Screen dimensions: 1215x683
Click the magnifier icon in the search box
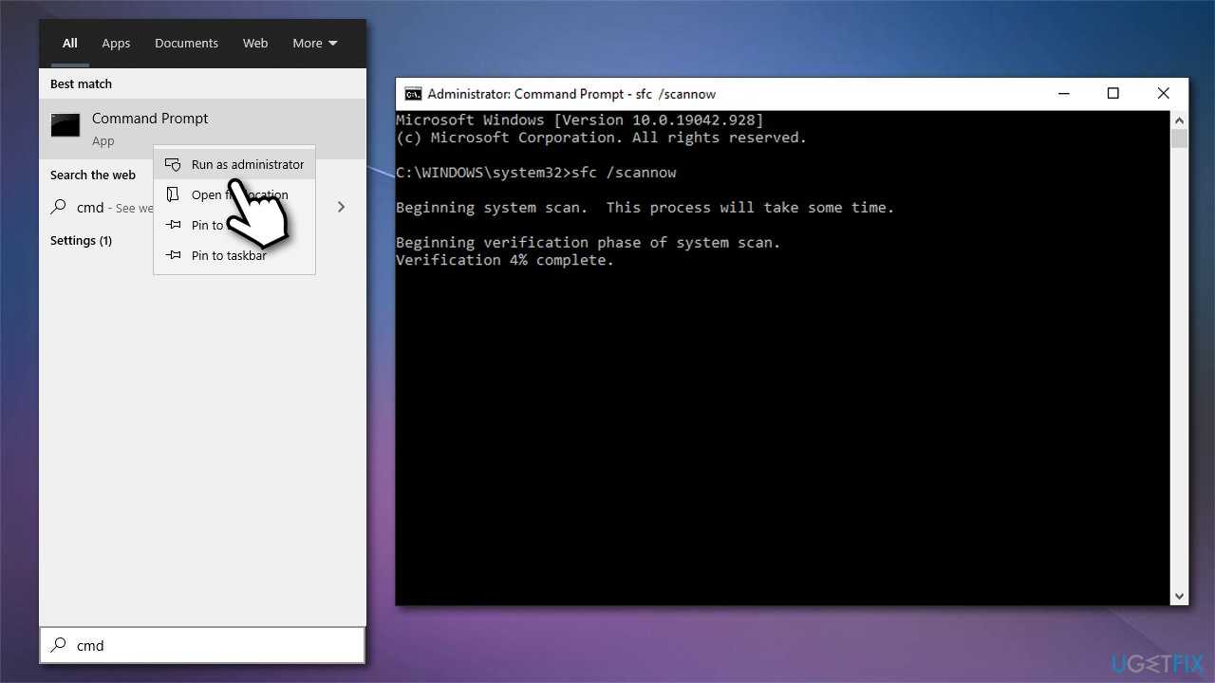59,645
